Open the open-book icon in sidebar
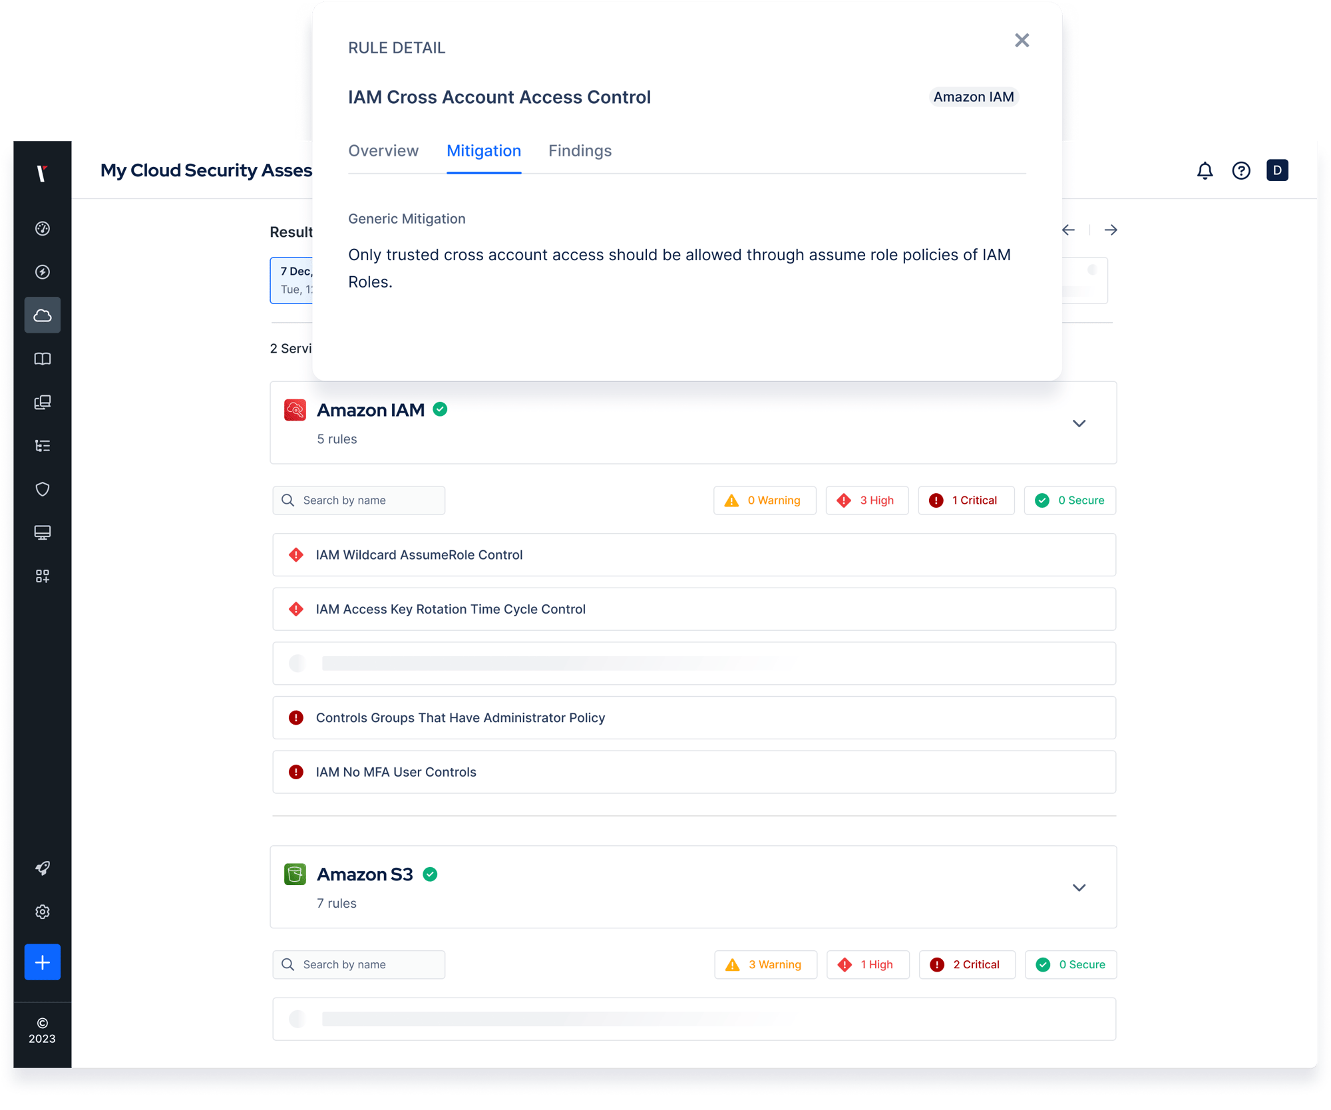This screenshot has height=1110, width=1331. point(43,359)
